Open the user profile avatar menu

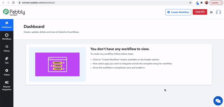(218, 12)
